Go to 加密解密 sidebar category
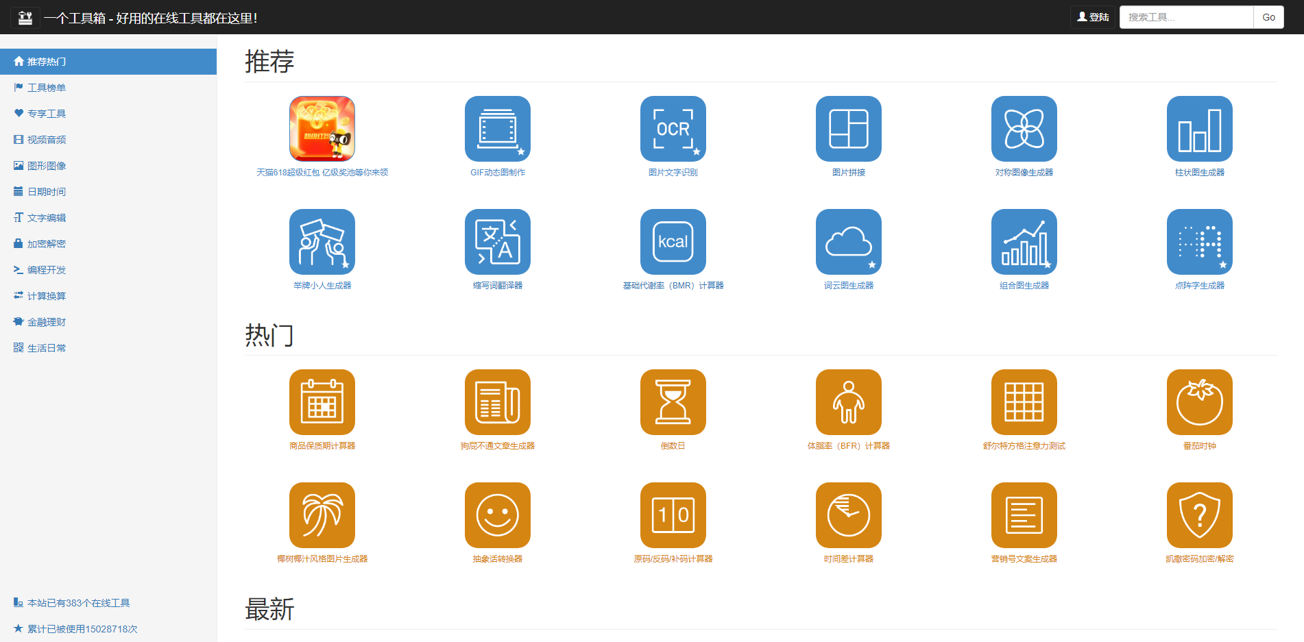 click(x=47, y=244)
